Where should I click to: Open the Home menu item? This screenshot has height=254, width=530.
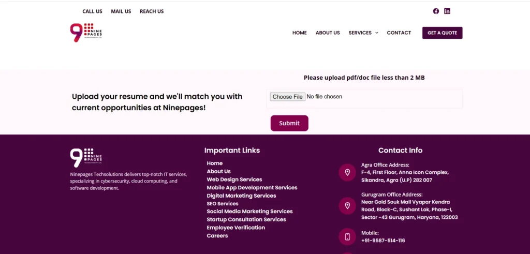pyautogui.click(x=300, y=33)
